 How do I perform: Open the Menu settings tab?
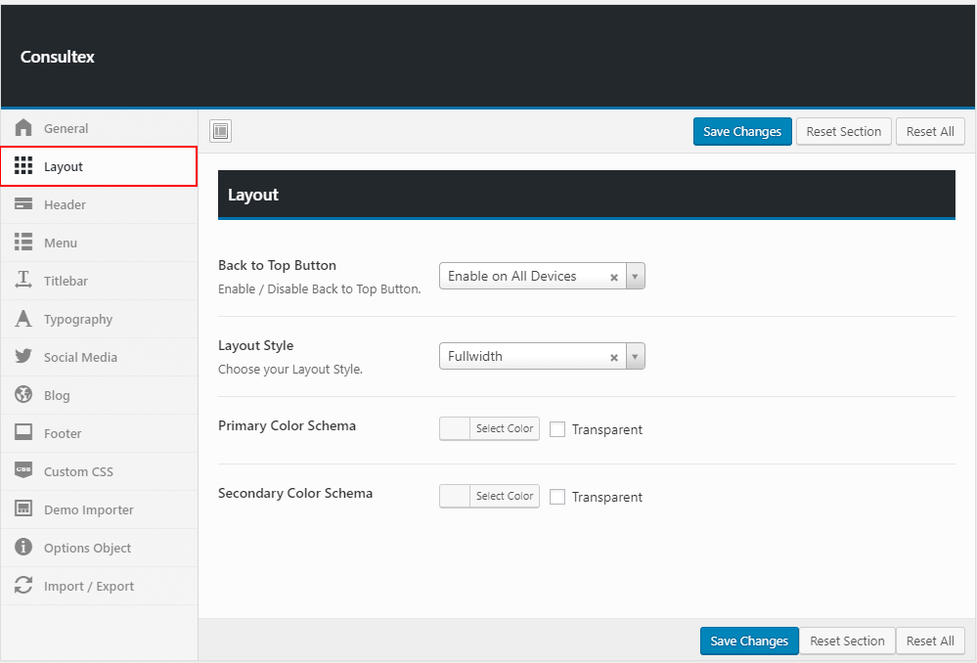point(61,243)
